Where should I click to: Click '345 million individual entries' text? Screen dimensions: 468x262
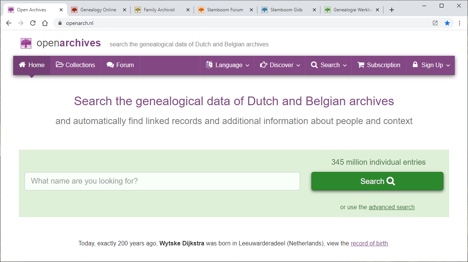click(x=378, y=162)
